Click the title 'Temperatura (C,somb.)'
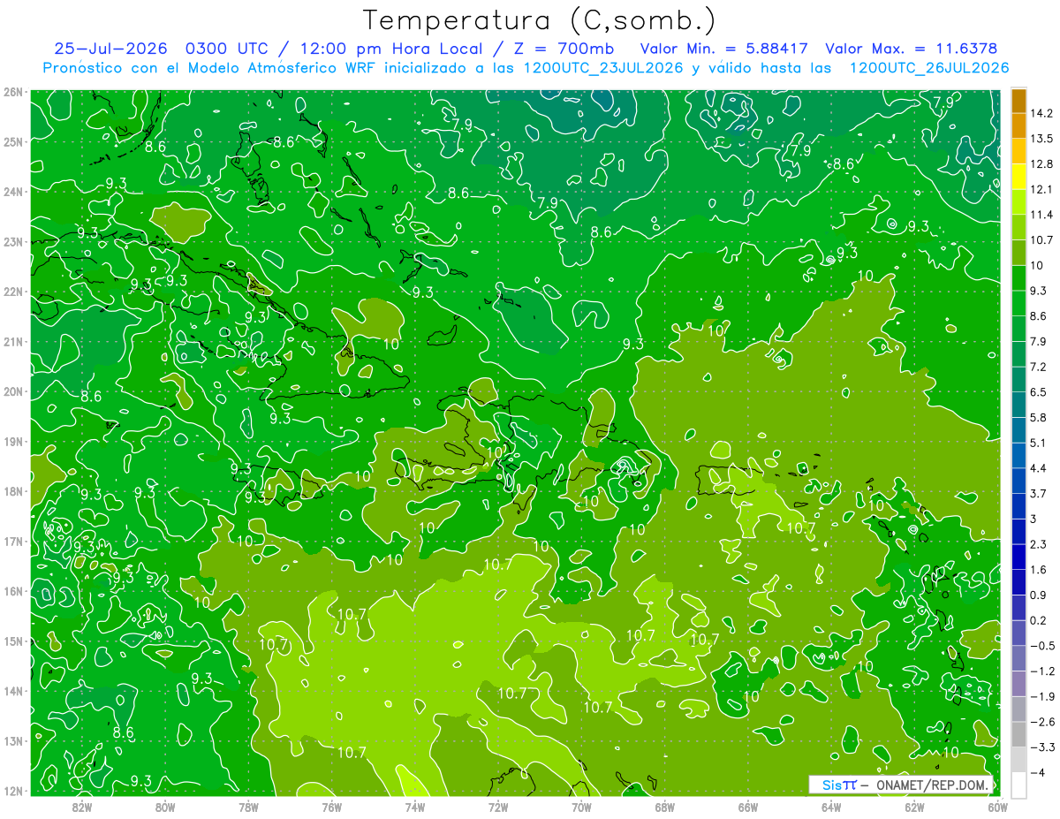The image size is (1060, 819). click(539, 19)
